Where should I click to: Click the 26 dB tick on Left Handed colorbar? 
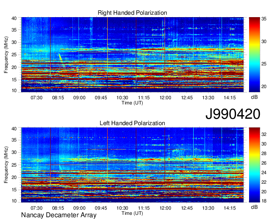(264, 163)
